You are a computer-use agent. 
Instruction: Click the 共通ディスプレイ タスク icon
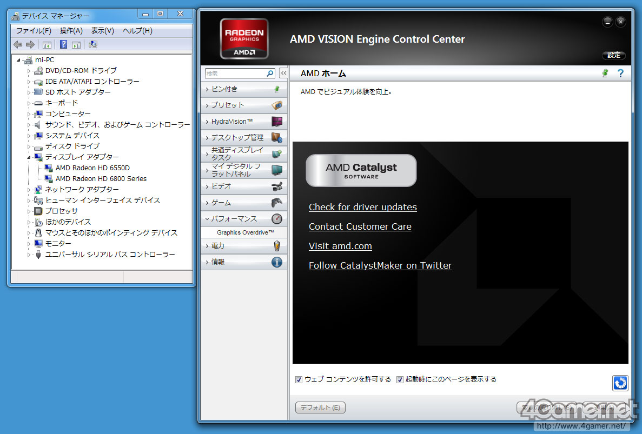[277, 154]
